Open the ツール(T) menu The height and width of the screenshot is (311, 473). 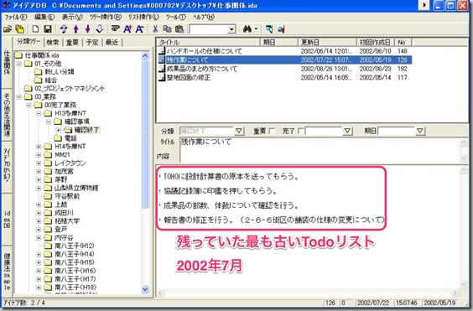[x=175, y=17]
